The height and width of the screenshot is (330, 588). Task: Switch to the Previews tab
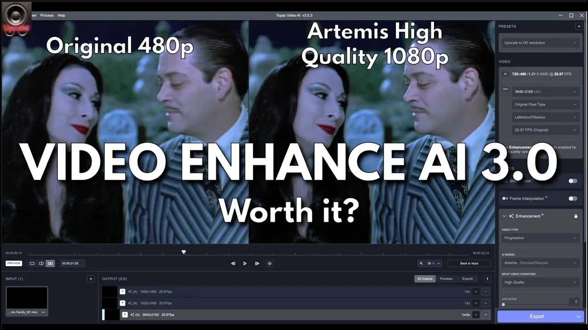click(446, 279)
